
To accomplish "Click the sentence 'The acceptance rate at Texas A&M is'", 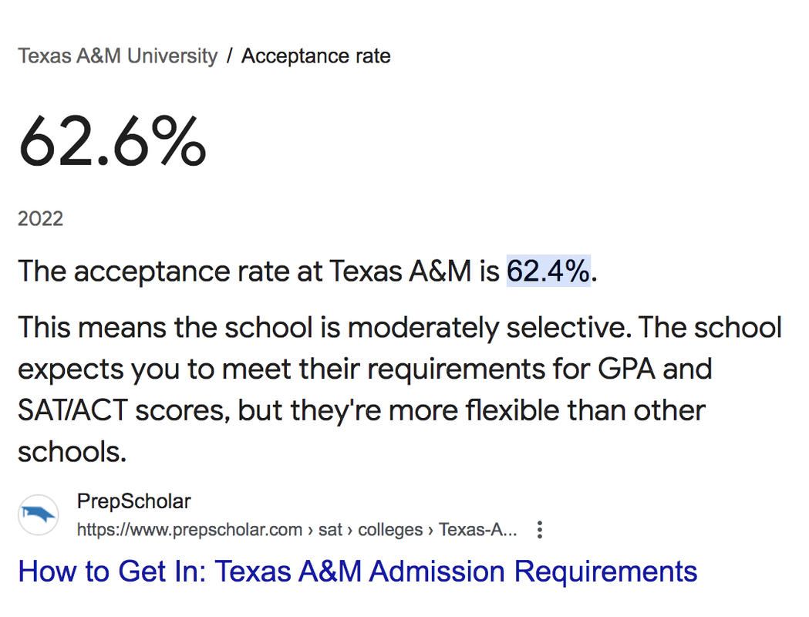I will (258, 271).
